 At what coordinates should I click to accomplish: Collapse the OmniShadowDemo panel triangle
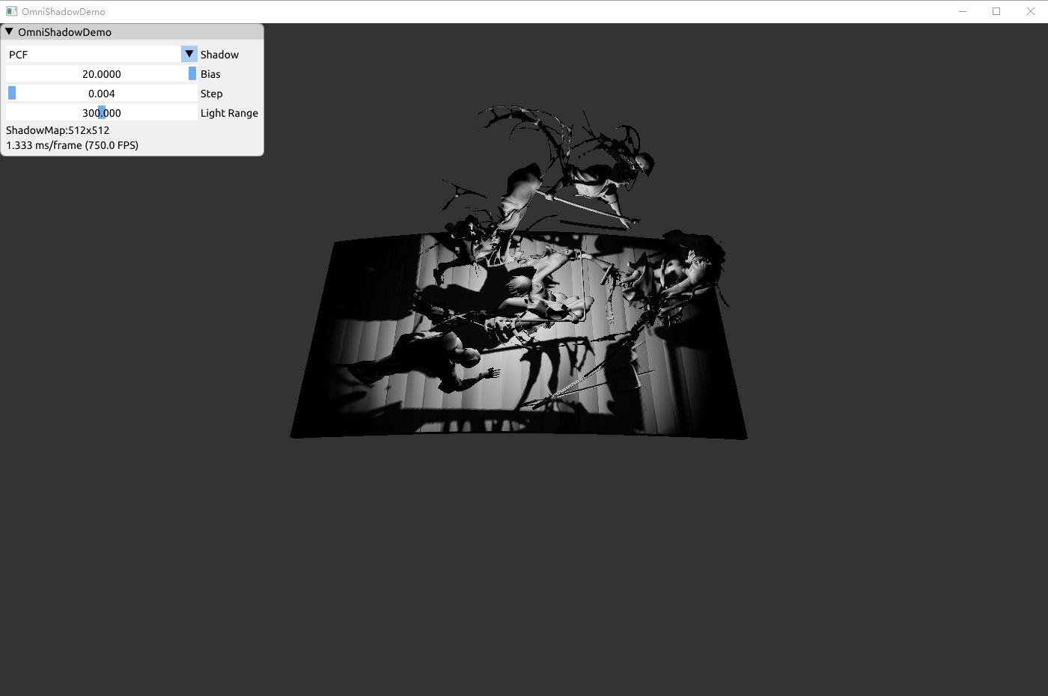pyautogui.click(x=9, y=31)
